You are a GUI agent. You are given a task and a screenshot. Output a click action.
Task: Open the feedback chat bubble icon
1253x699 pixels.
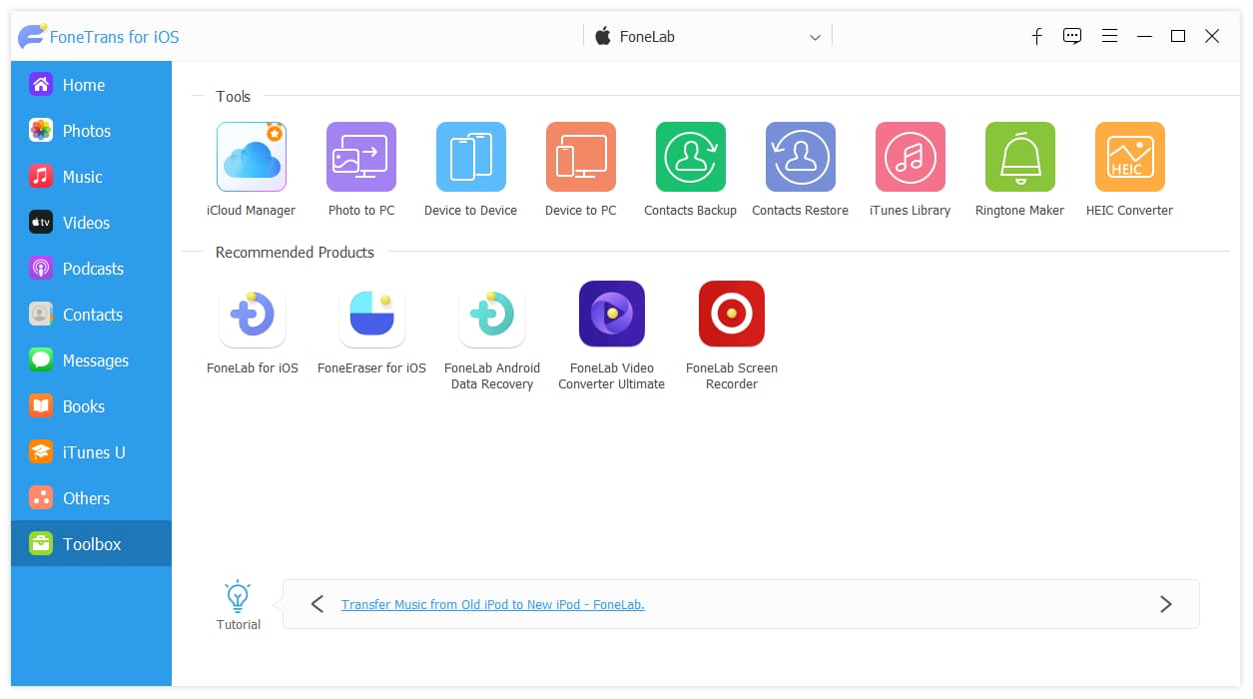click(x=1072, y=36)
